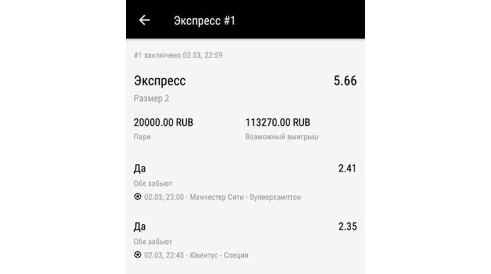491x274 pixels.
Task: Click the Возможный выигрыш label
Action: click(282, 137)
